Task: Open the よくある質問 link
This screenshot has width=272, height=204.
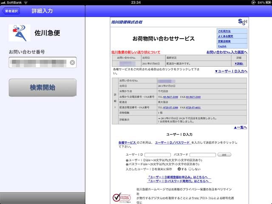Action: (x=226, y=36)
